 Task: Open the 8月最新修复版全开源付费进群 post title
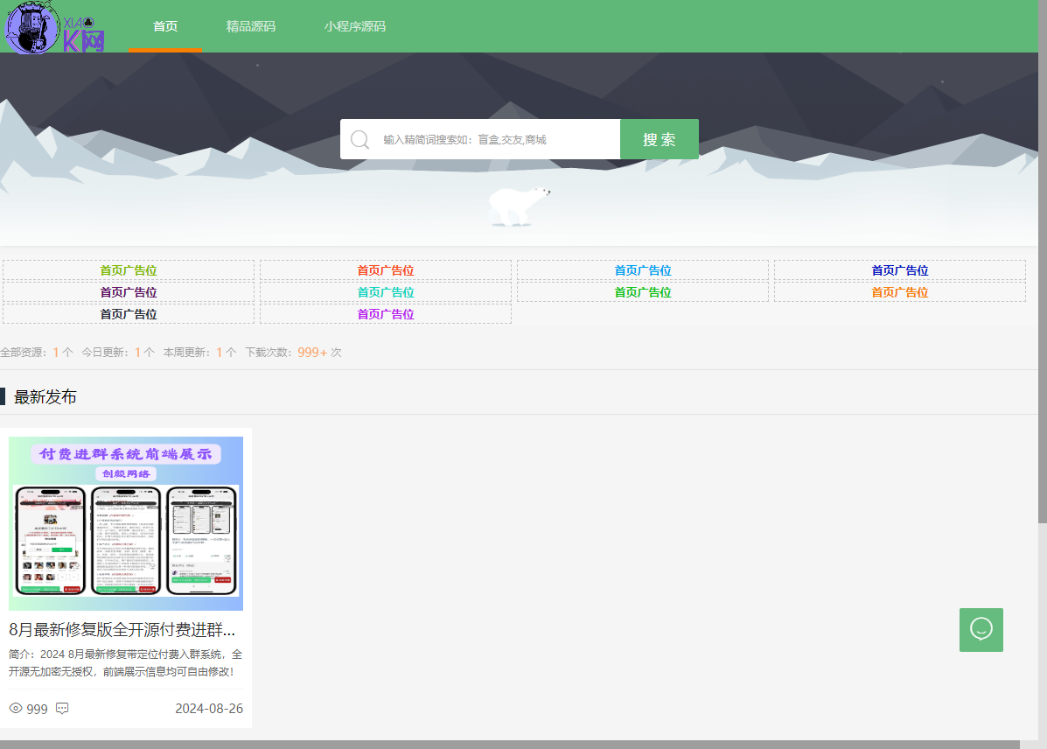(122, 629)
